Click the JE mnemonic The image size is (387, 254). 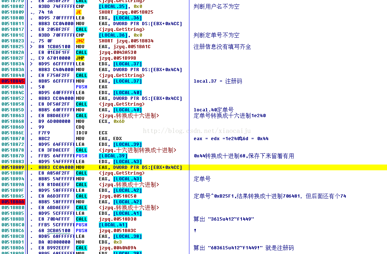[x=79, y=12]
